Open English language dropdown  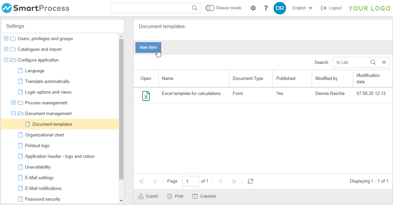pyautogui.click(x=302, y=8)
